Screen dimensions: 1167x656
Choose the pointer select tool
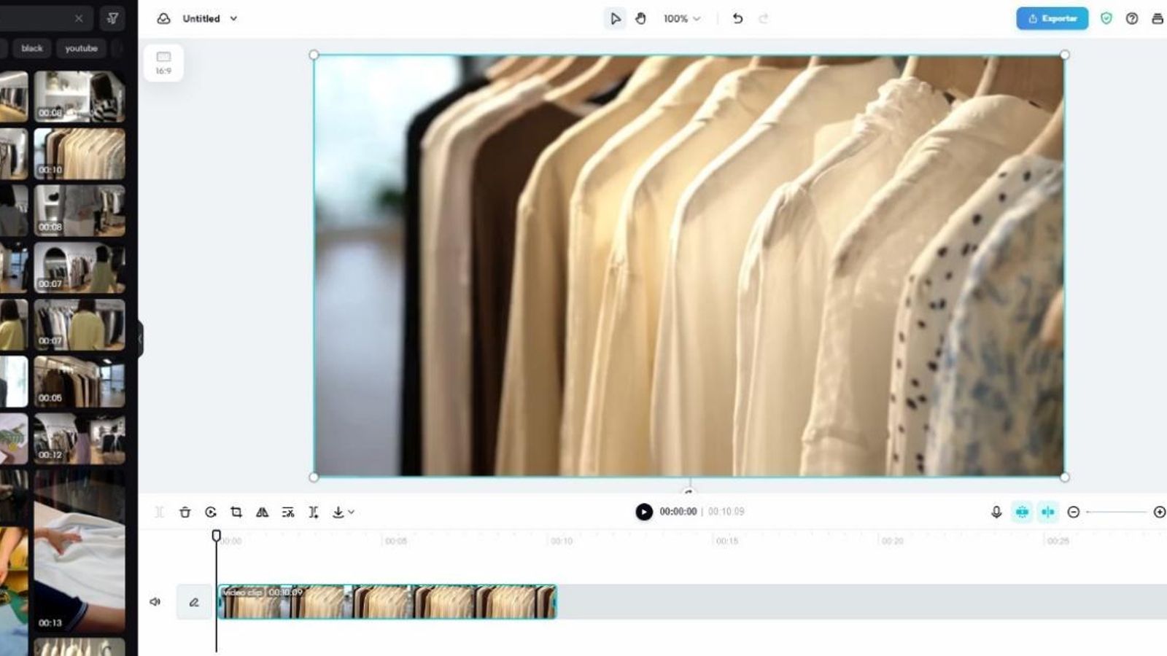[x=615, y=19]
